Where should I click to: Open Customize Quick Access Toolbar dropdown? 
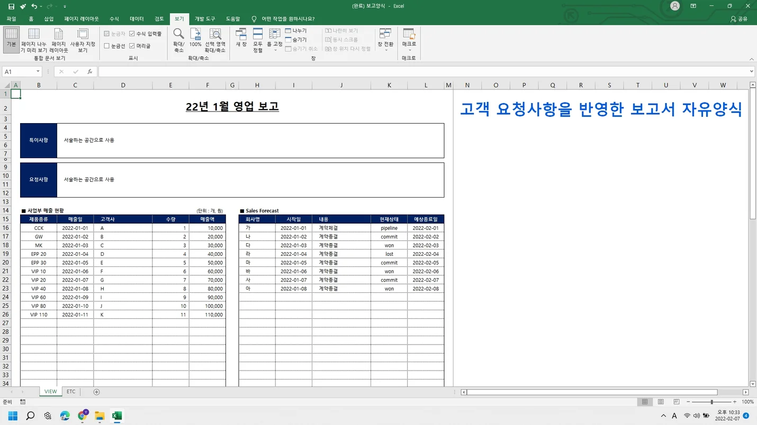tap(65, 6)
